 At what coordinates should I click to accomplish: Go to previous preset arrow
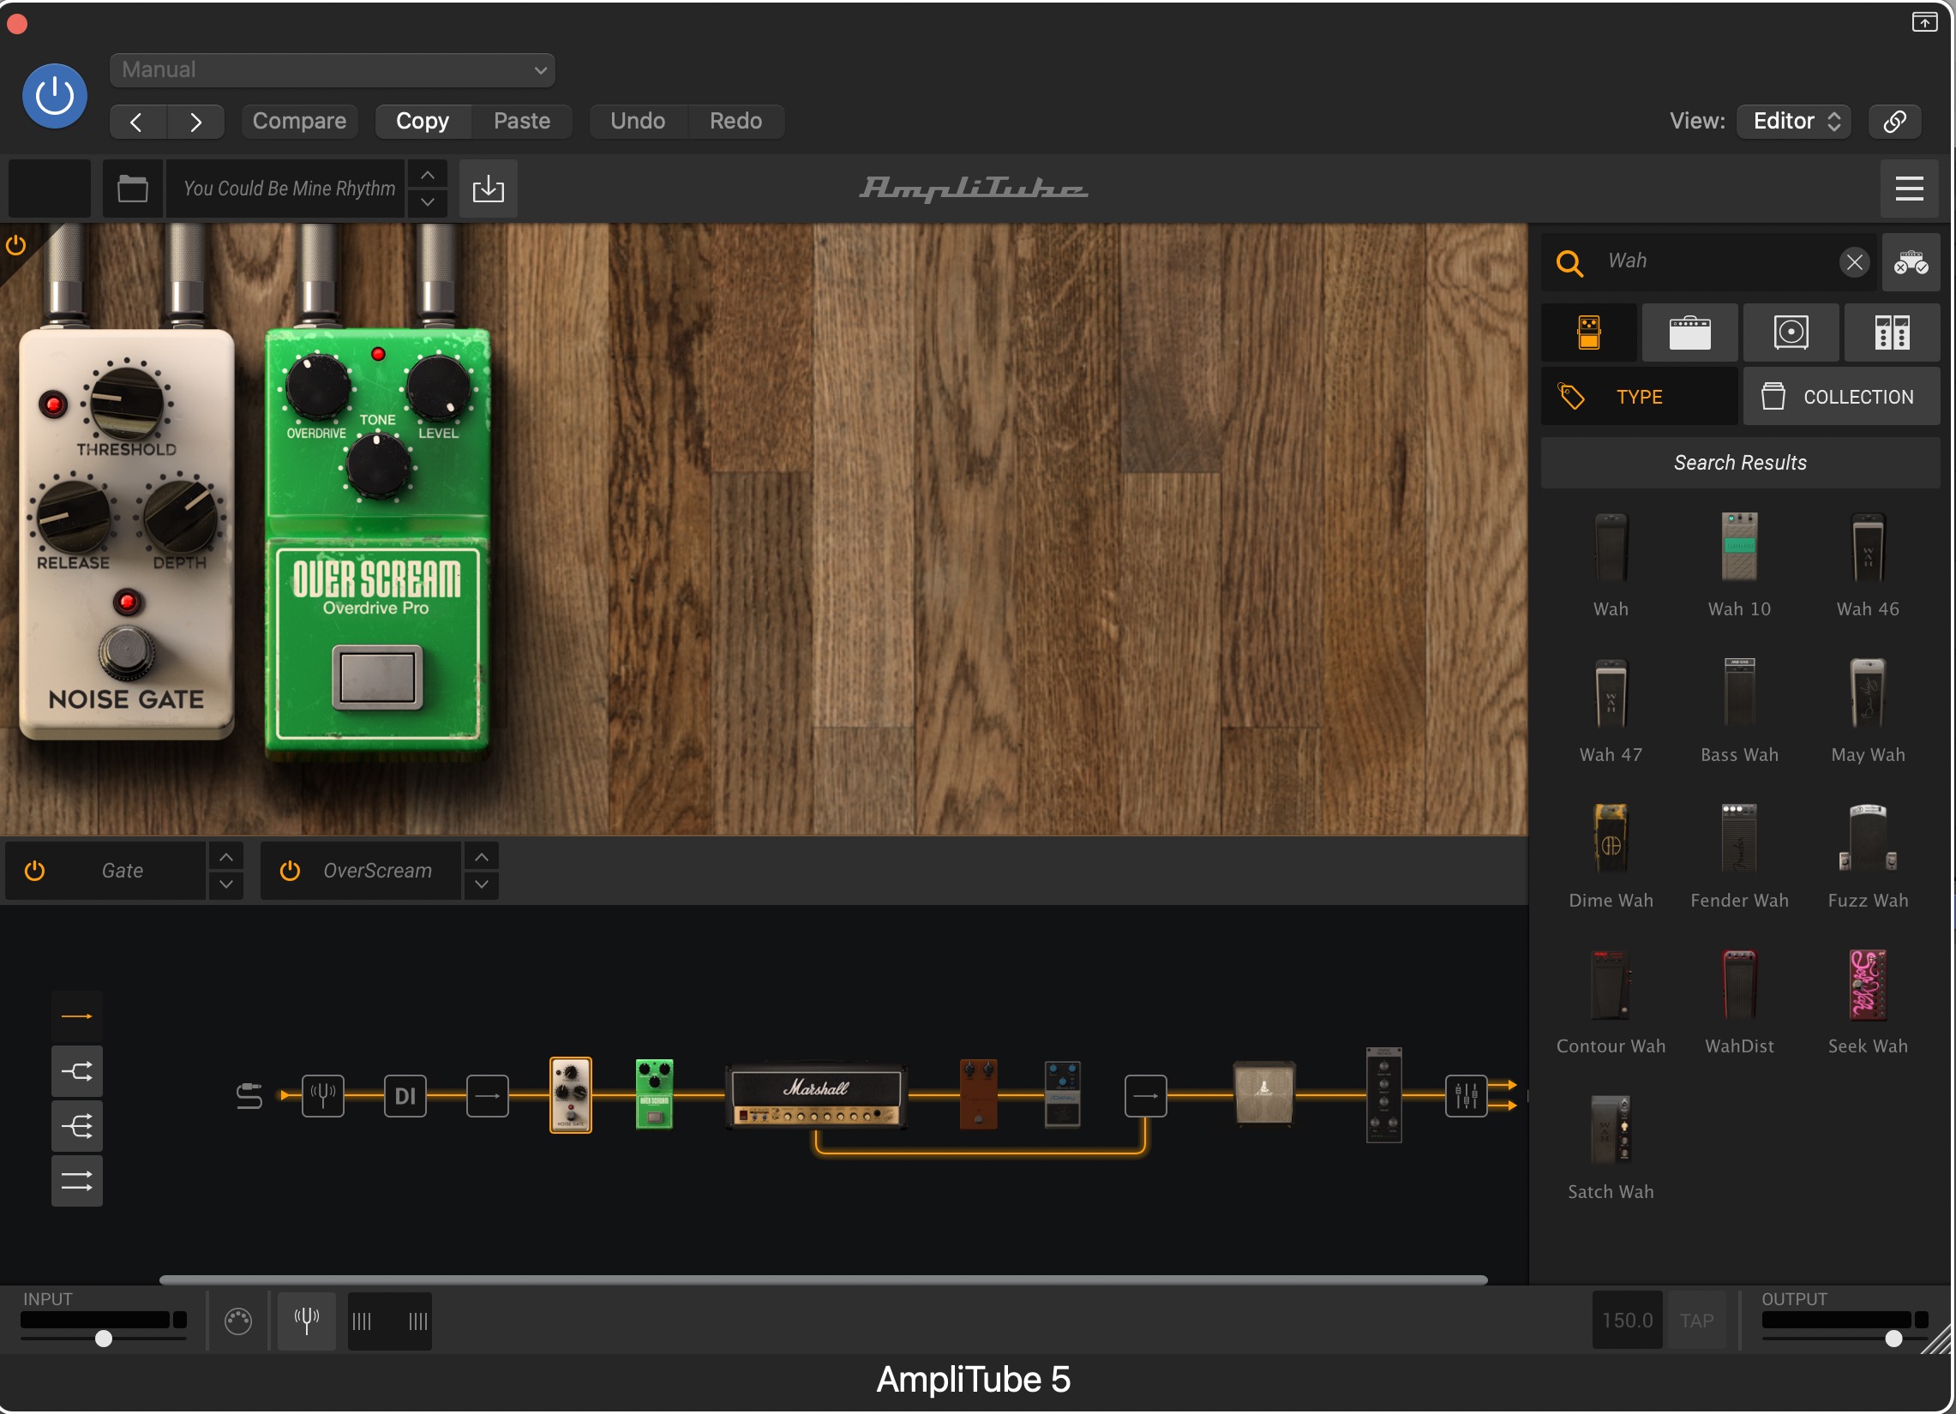[137, 122]
